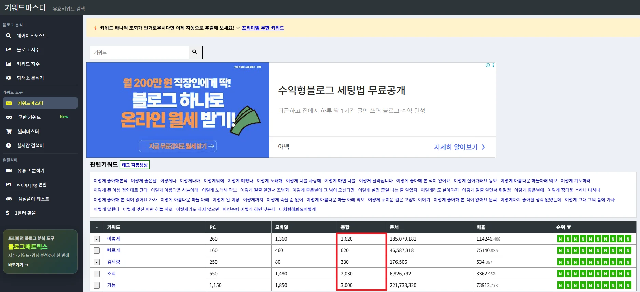Screen dimensions: 640x292
Task: Click first green N rank badge for 이렇게
Action: (x=560, y=239)
